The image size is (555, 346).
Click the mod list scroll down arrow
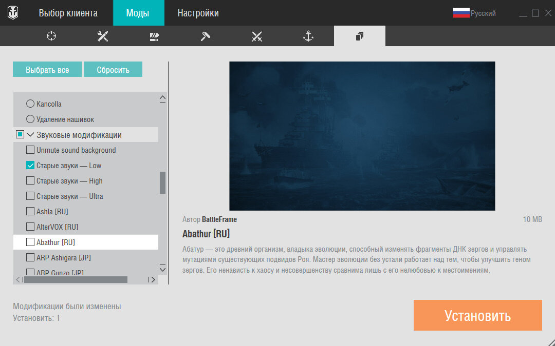point(162,268)
